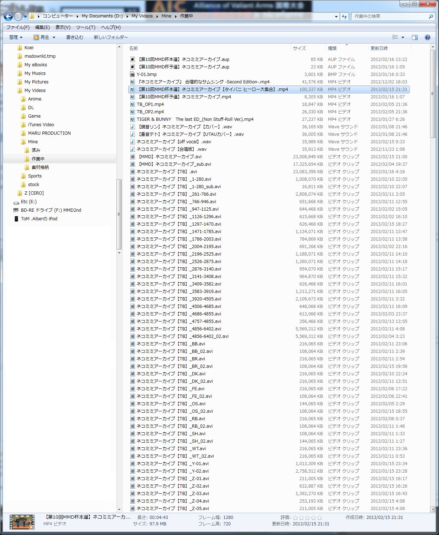Click the BD-RE ドライブ (F:) MMD2nd icon

(x=16, y=210)
